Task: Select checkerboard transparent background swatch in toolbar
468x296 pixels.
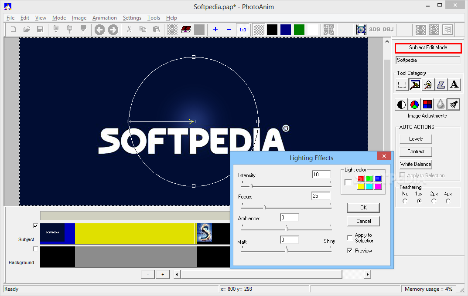Action: 259,30
